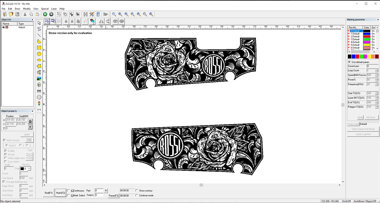The height and width of the screenshot is (203, 380).
Task: Cut with the scissors icon
Action: click(25, 14)
